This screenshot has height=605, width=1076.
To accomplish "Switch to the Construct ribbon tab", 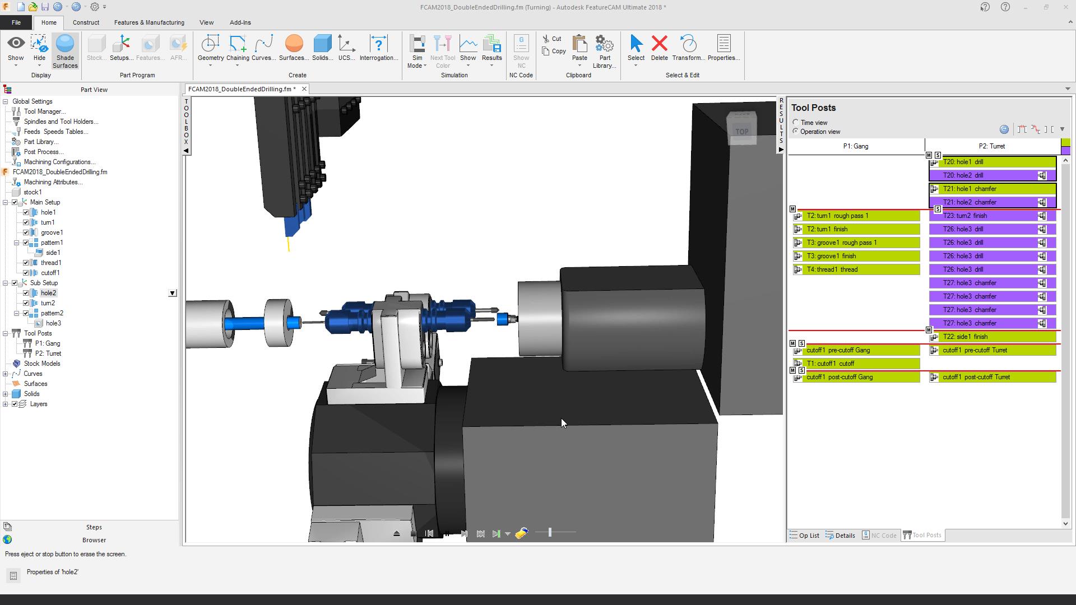I will click(x=86, y=22).
